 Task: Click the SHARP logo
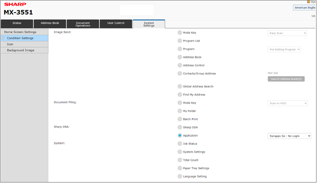15,4
